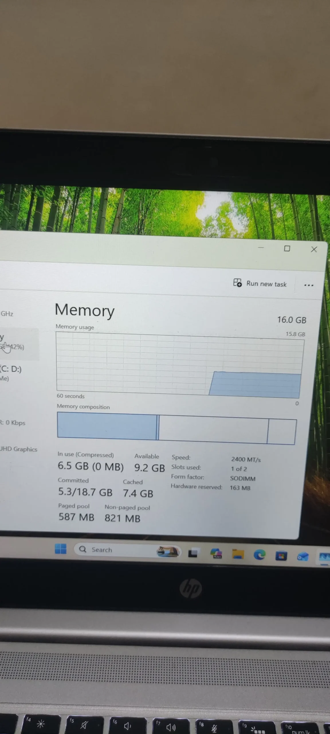Open Outlook mail from the taskbar
The height and width of the screenshot is (734, 330).
coord(303,557)
